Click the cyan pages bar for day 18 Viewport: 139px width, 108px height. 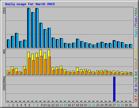pyautogui.click(x=78, y=43)
